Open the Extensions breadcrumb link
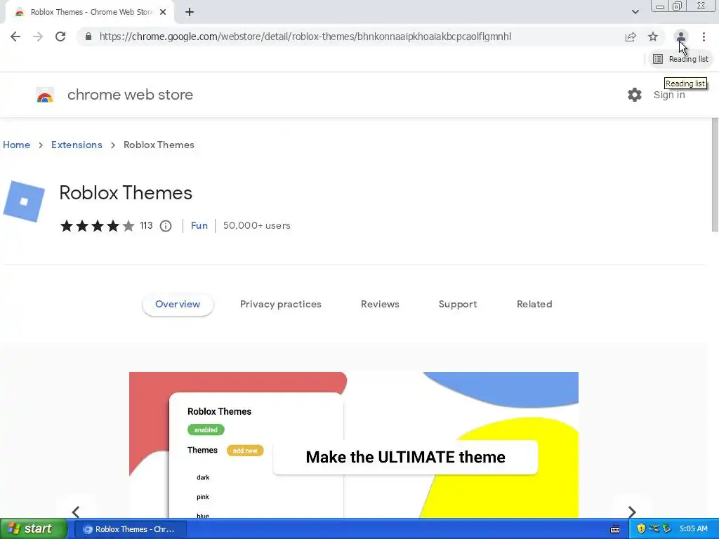719x539 pixels. [77, 145]
